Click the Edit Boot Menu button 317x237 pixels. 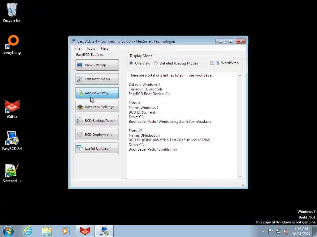tap(97, 79)
